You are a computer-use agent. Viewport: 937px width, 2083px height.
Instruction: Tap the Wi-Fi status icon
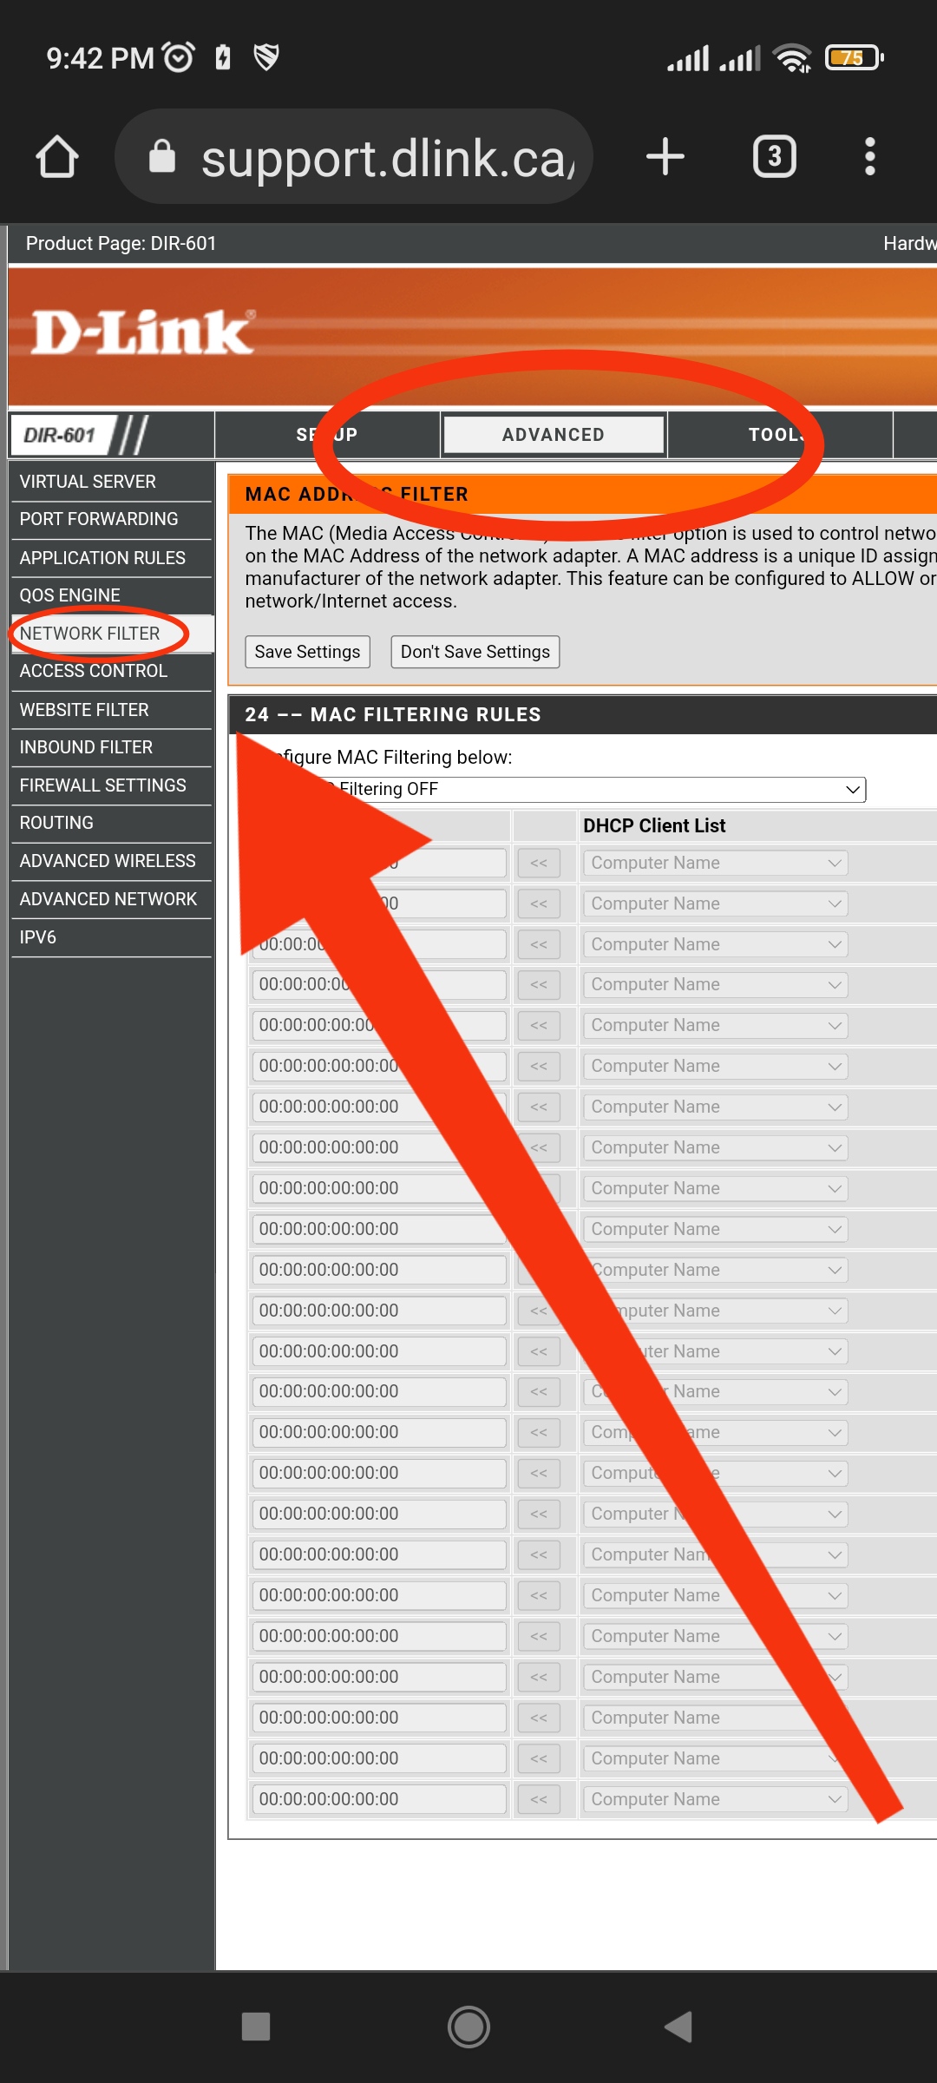click(x=793, y=57)
